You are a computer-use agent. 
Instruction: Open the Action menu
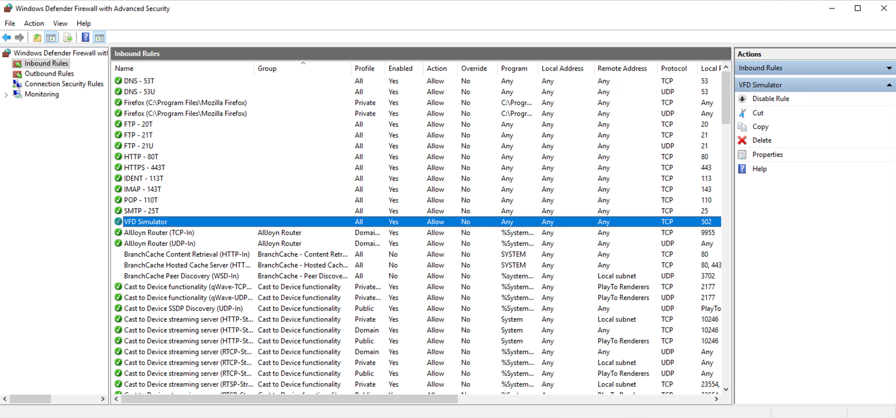click(34, 23)
